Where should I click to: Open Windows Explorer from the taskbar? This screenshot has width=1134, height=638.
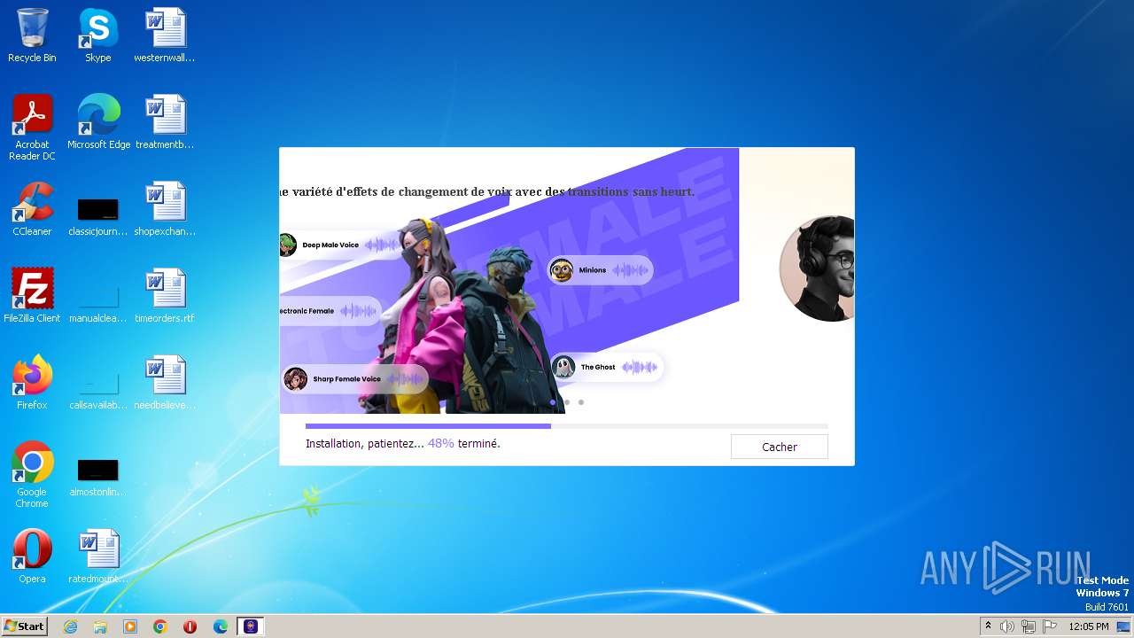(100, 626)
